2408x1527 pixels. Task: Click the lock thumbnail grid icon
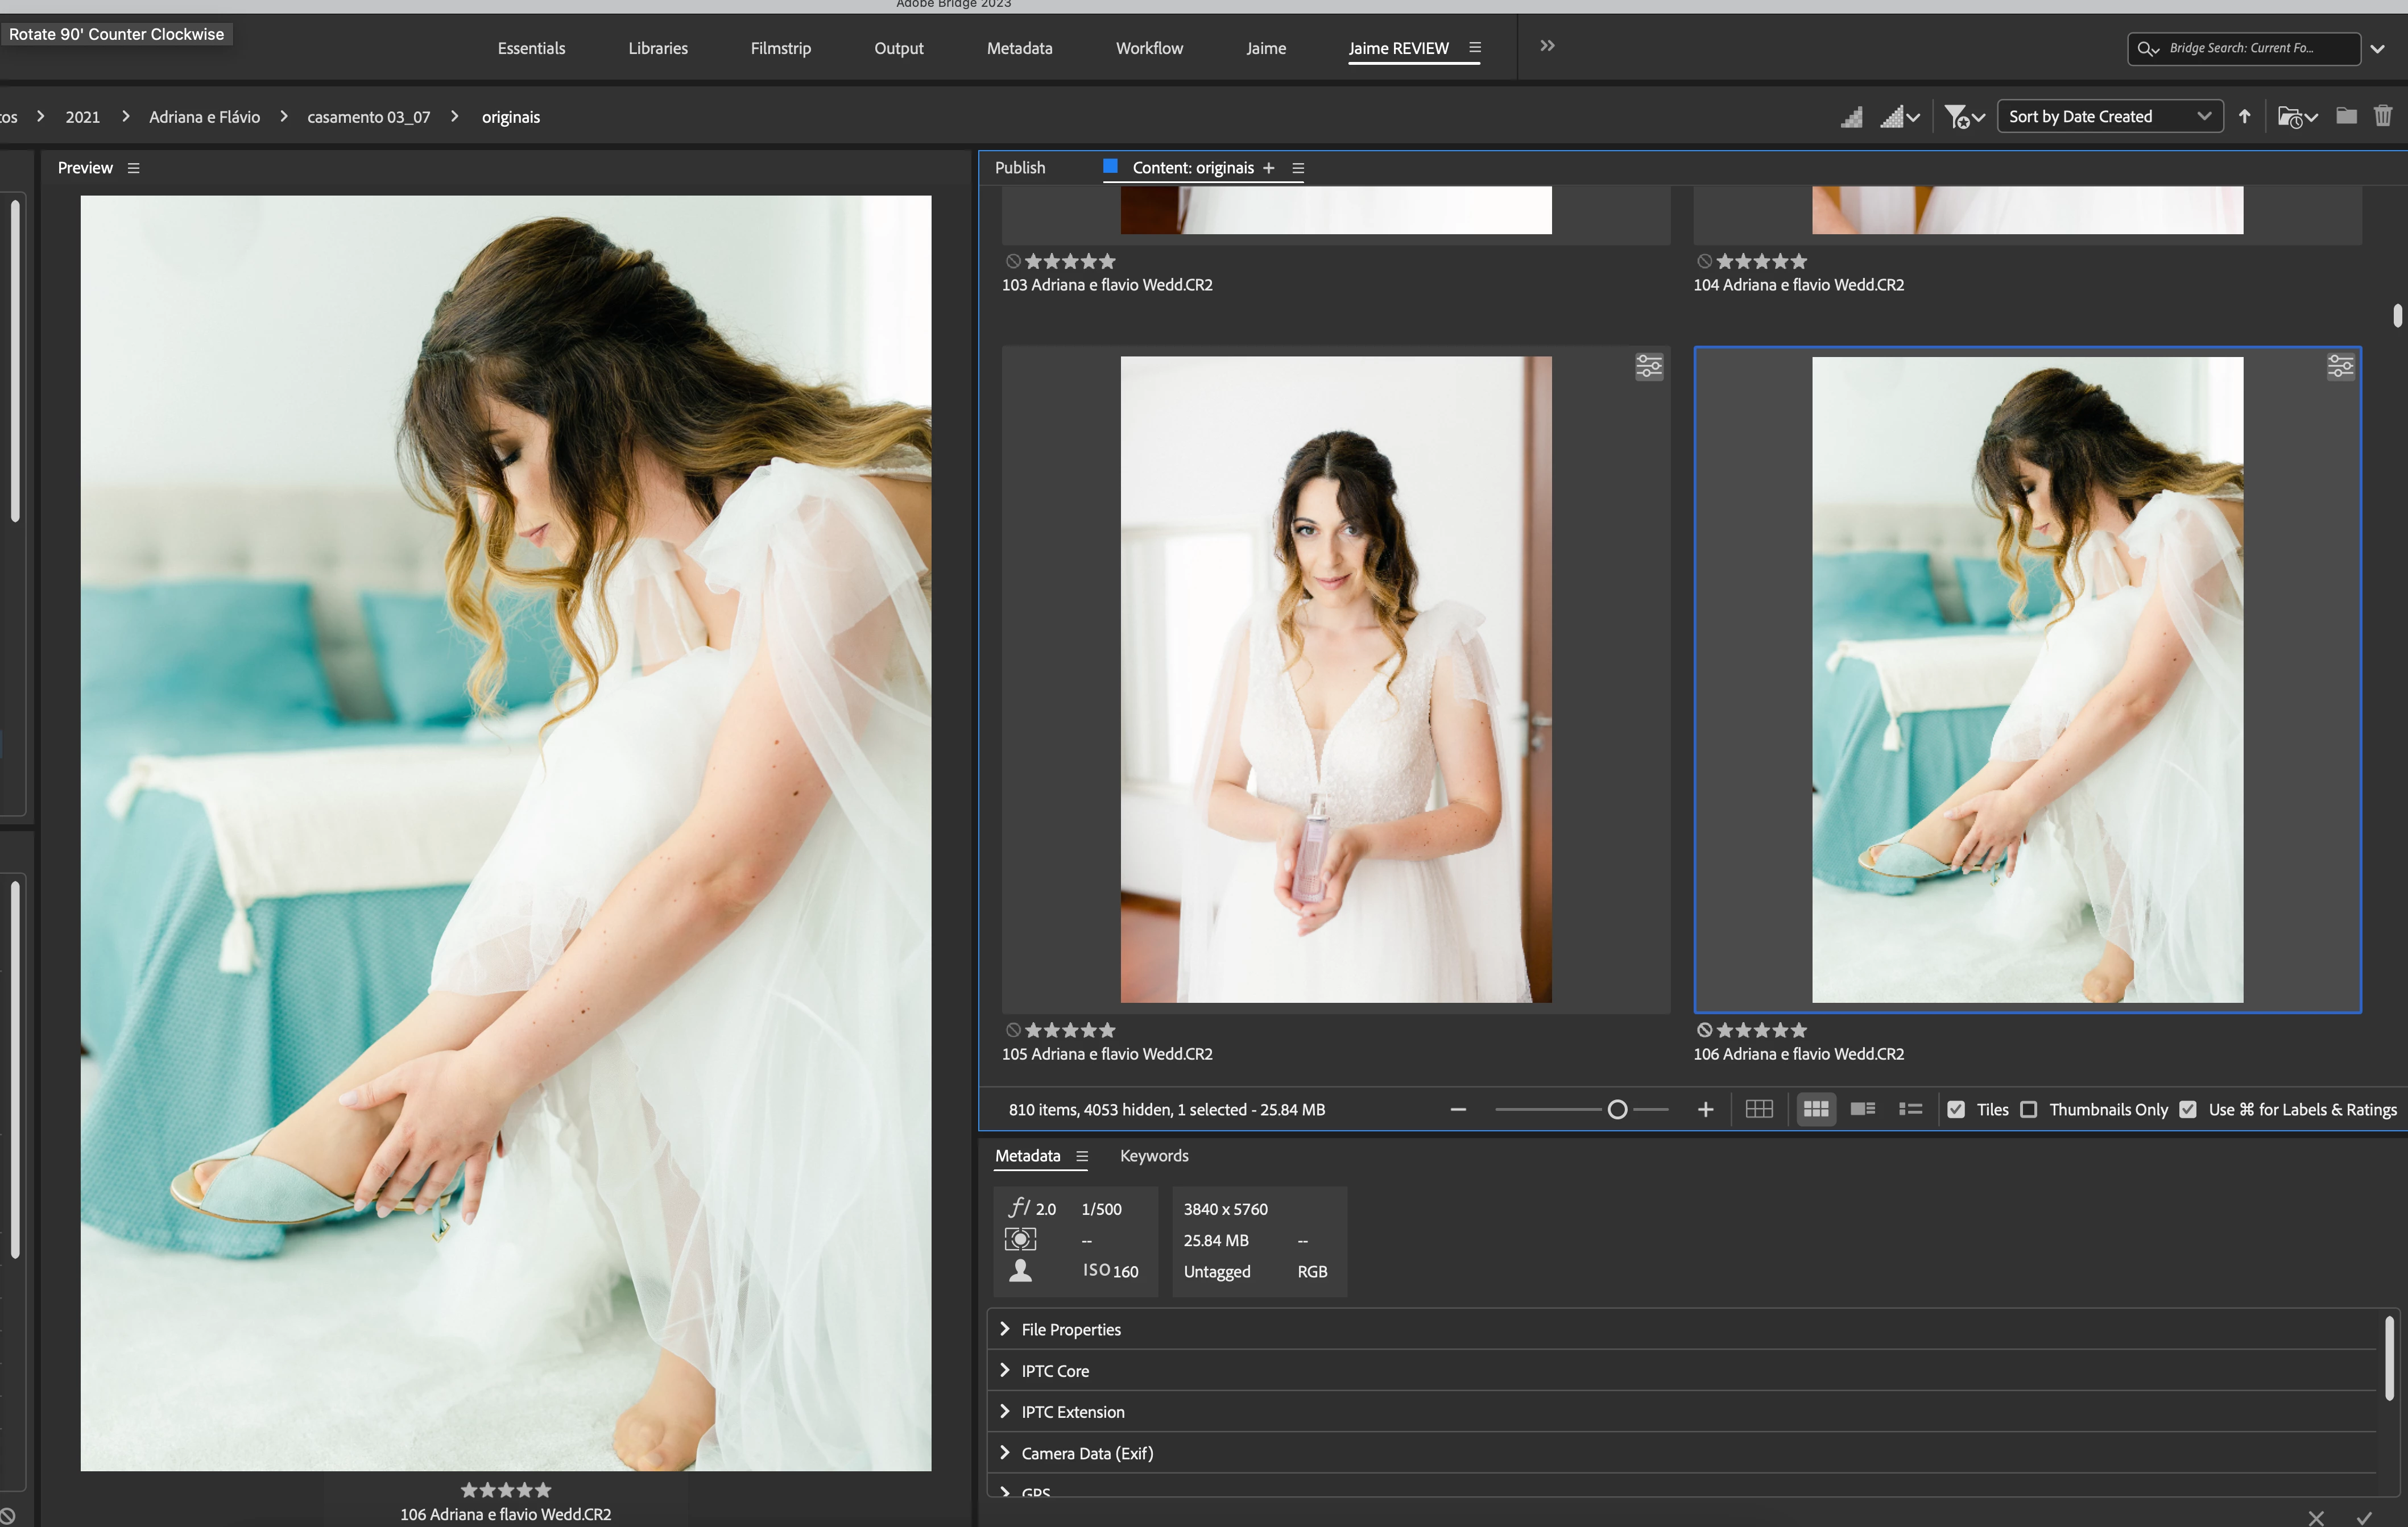(x=1758, y=1109)
